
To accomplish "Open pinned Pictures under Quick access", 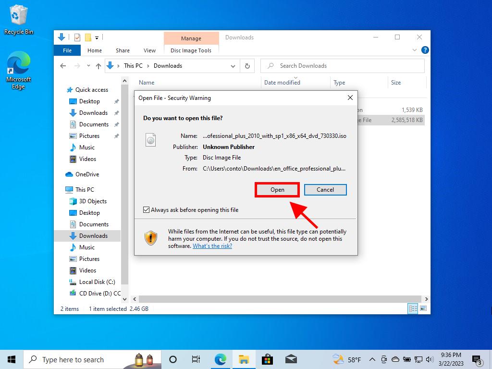I will coord(89,136).
